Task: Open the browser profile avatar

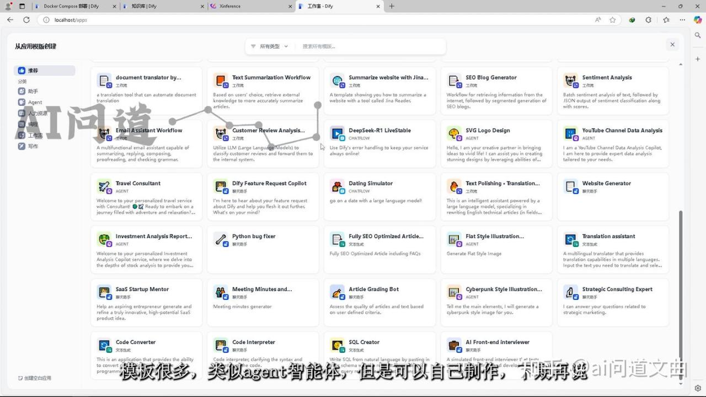Action: tap(8, 6)
